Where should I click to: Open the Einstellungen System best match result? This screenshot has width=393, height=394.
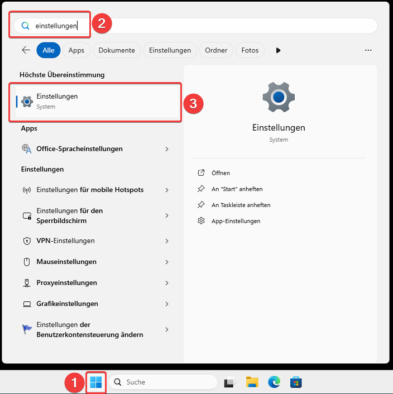click(x=95, y=101)
